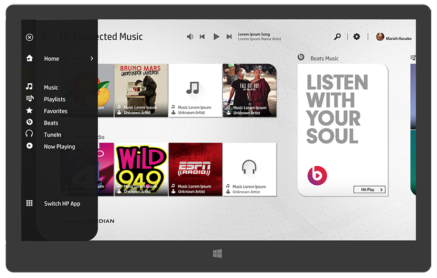Click the Home house icon in the sidebar
This screenshot has height=278, width=437.
(29, 58)
